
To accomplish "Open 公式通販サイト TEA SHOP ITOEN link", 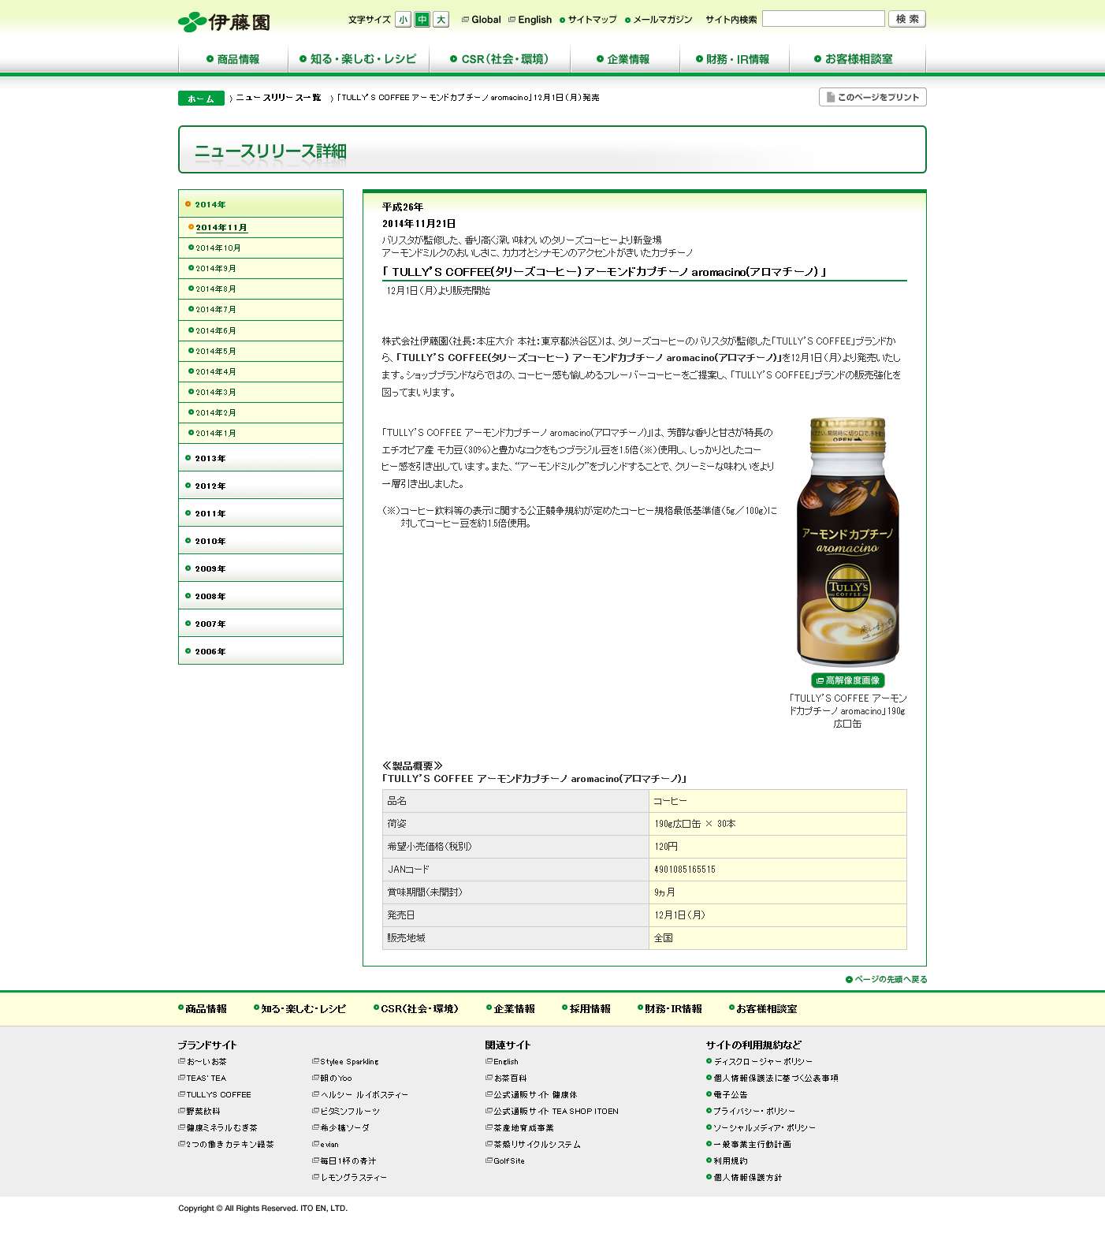I will pos(552,1111).
